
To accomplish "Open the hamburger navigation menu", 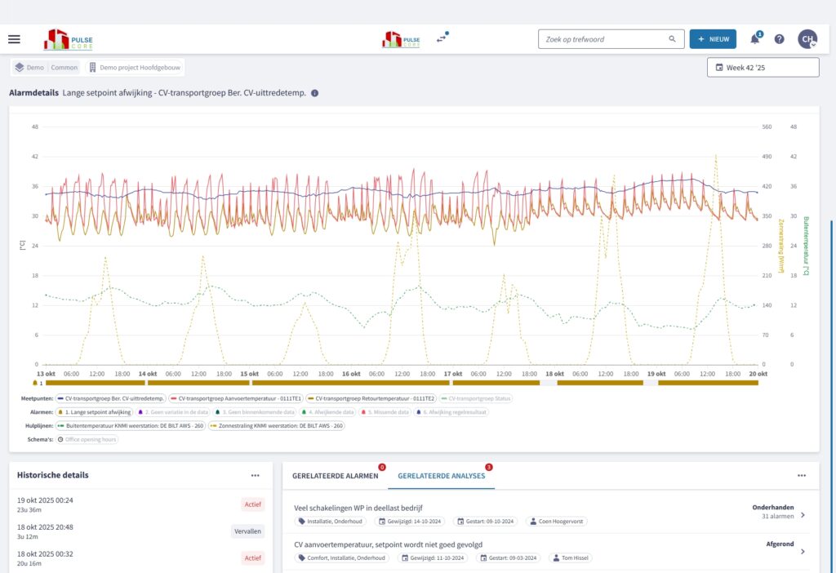I will 14,39.
